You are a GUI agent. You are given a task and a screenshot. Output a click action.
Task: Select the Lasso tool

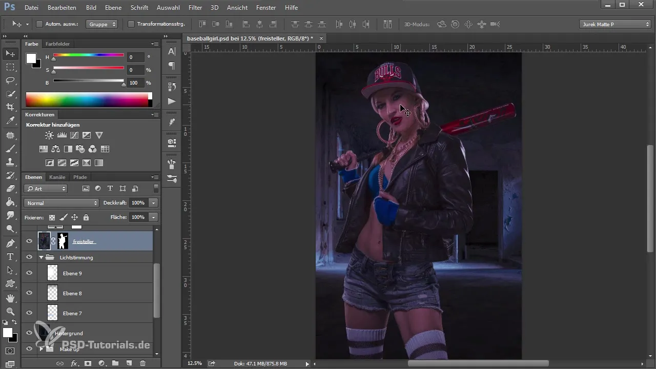(x=10, y=80)
